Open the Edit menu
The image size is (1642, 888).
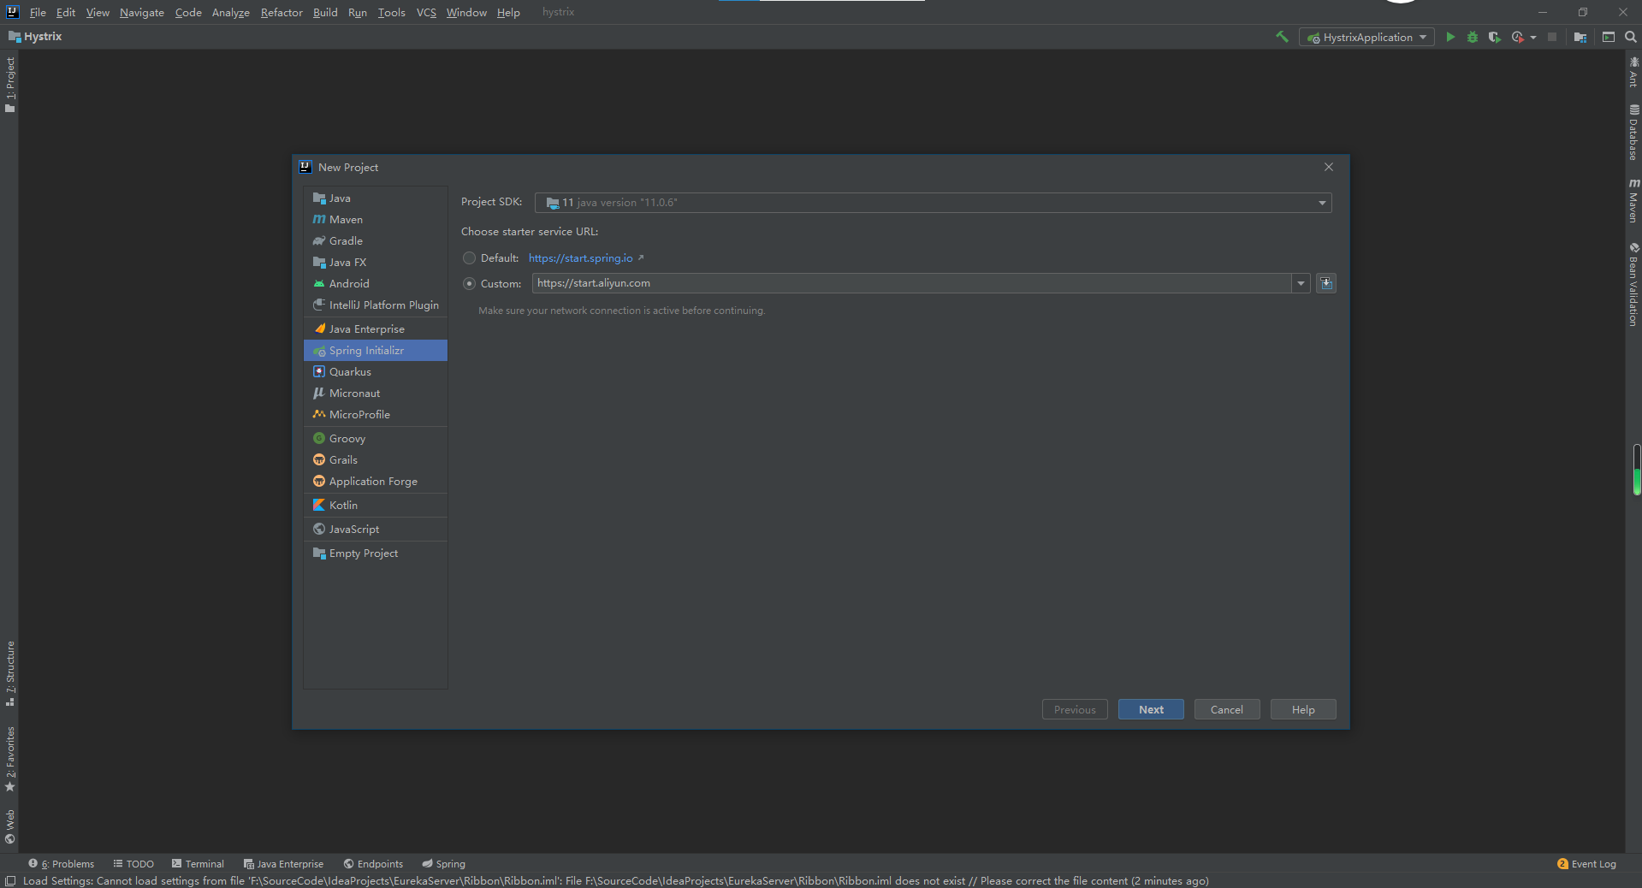(x=66, y=12)
